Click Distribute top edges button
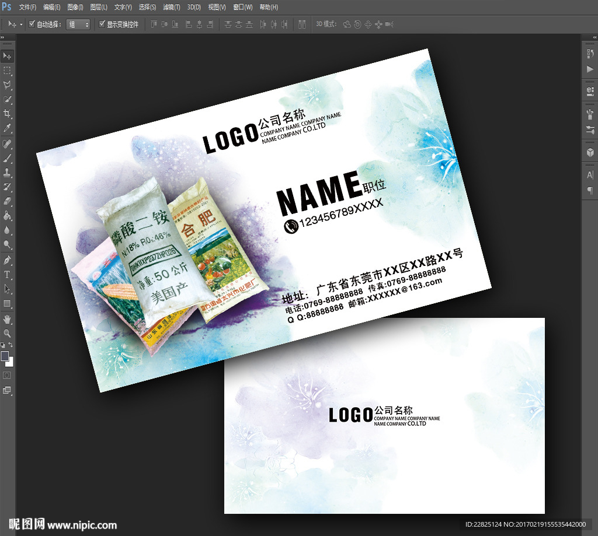This screenshot has height=536, width=598. tap(228, 24)
